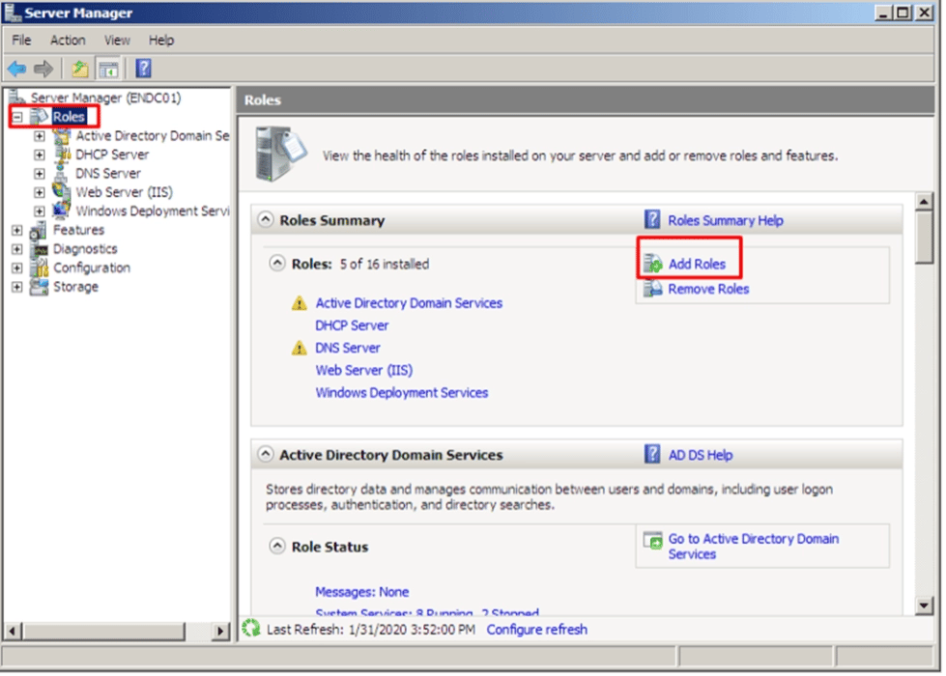The width and height of the screenshot is (946, 676).
Task: Collapse the Roles tree node
Action: click(17, 117)
